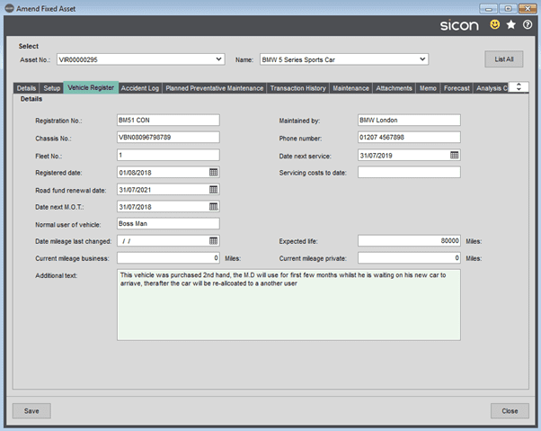Click the Close button at bottom
The image size is (541, 431).
tap(510, 411)
